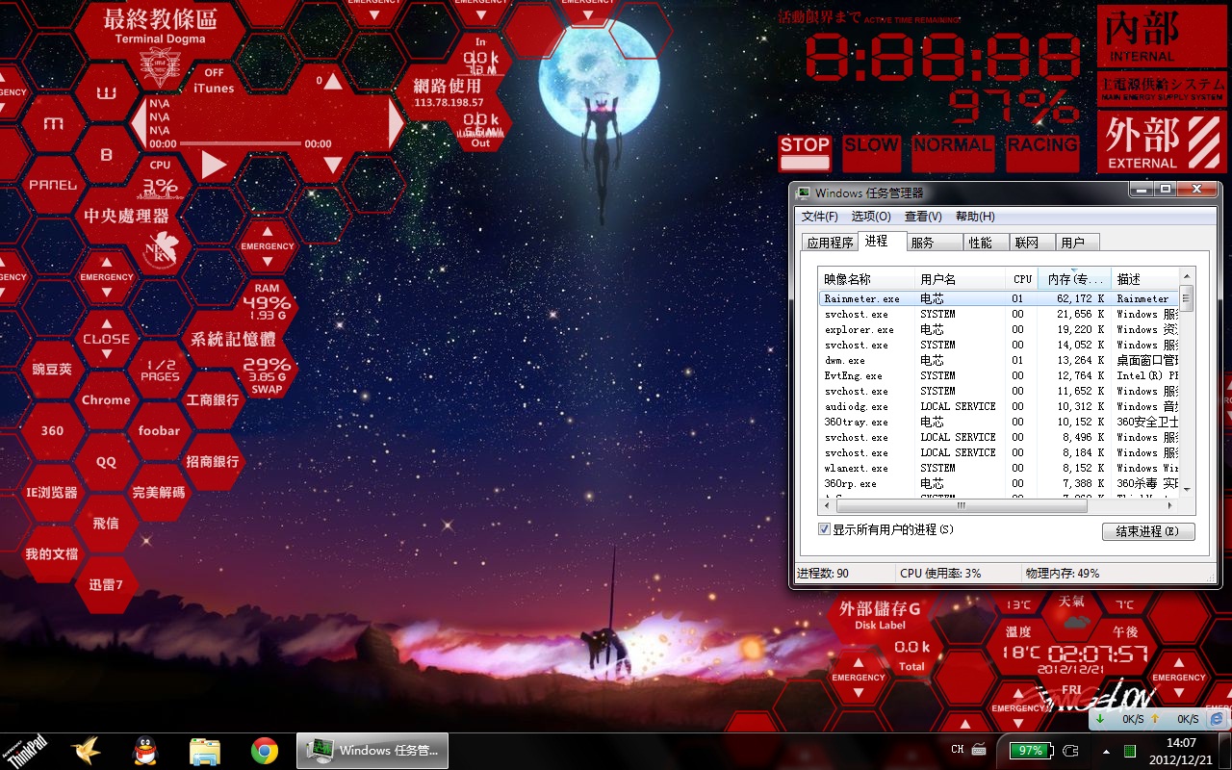This screenshot has height=770, width=1232.
Task: Select the RACING mode button
Action: [x=1042, y=154]
